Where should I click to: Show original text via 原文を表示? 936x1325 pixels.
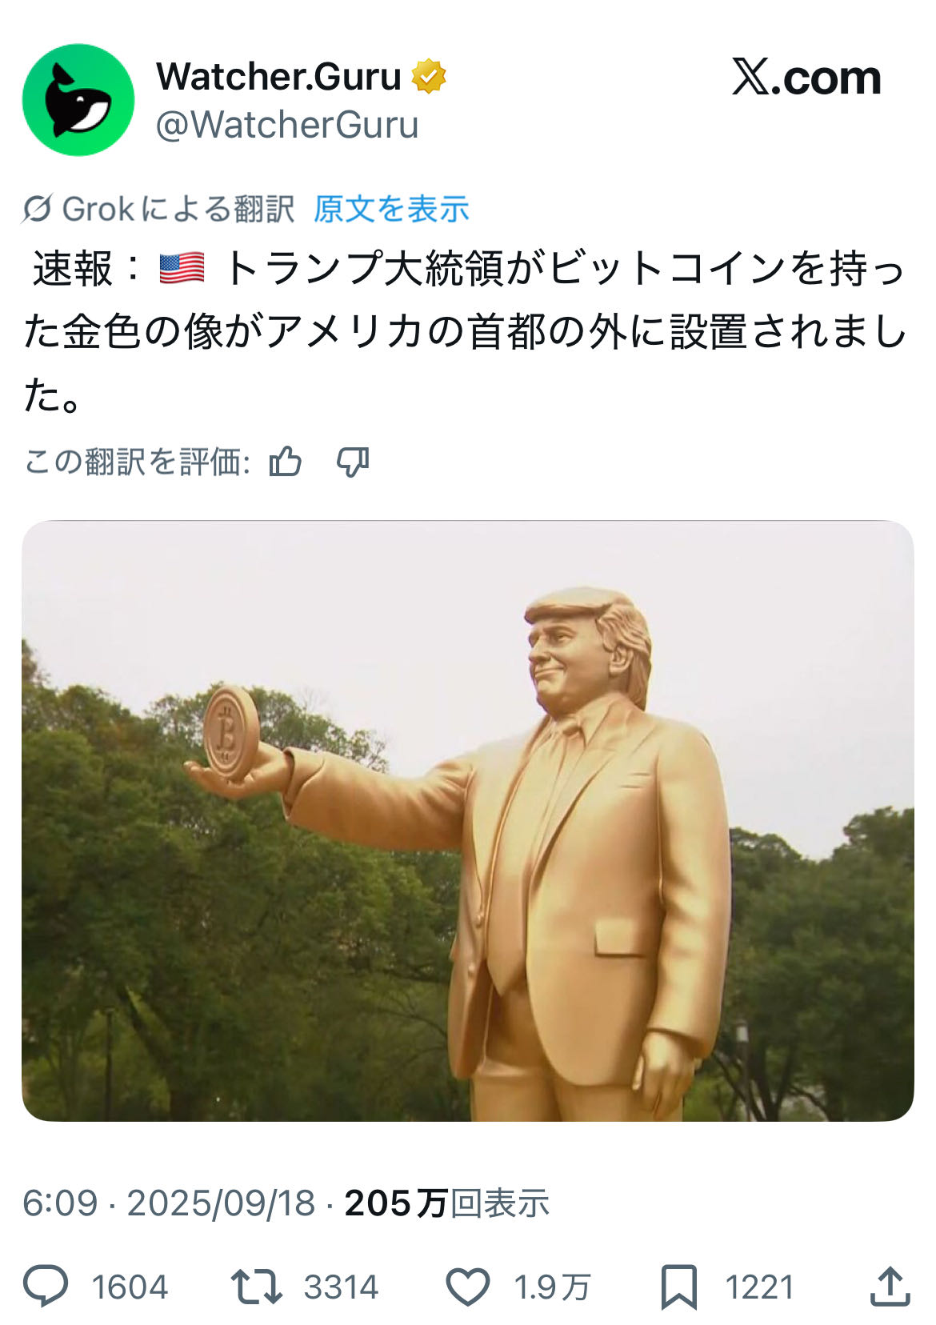tap(390, 210)
